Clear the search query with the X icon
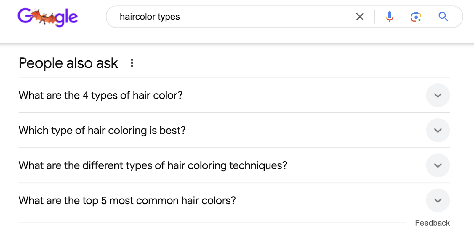474x243 pixels. 360,17
